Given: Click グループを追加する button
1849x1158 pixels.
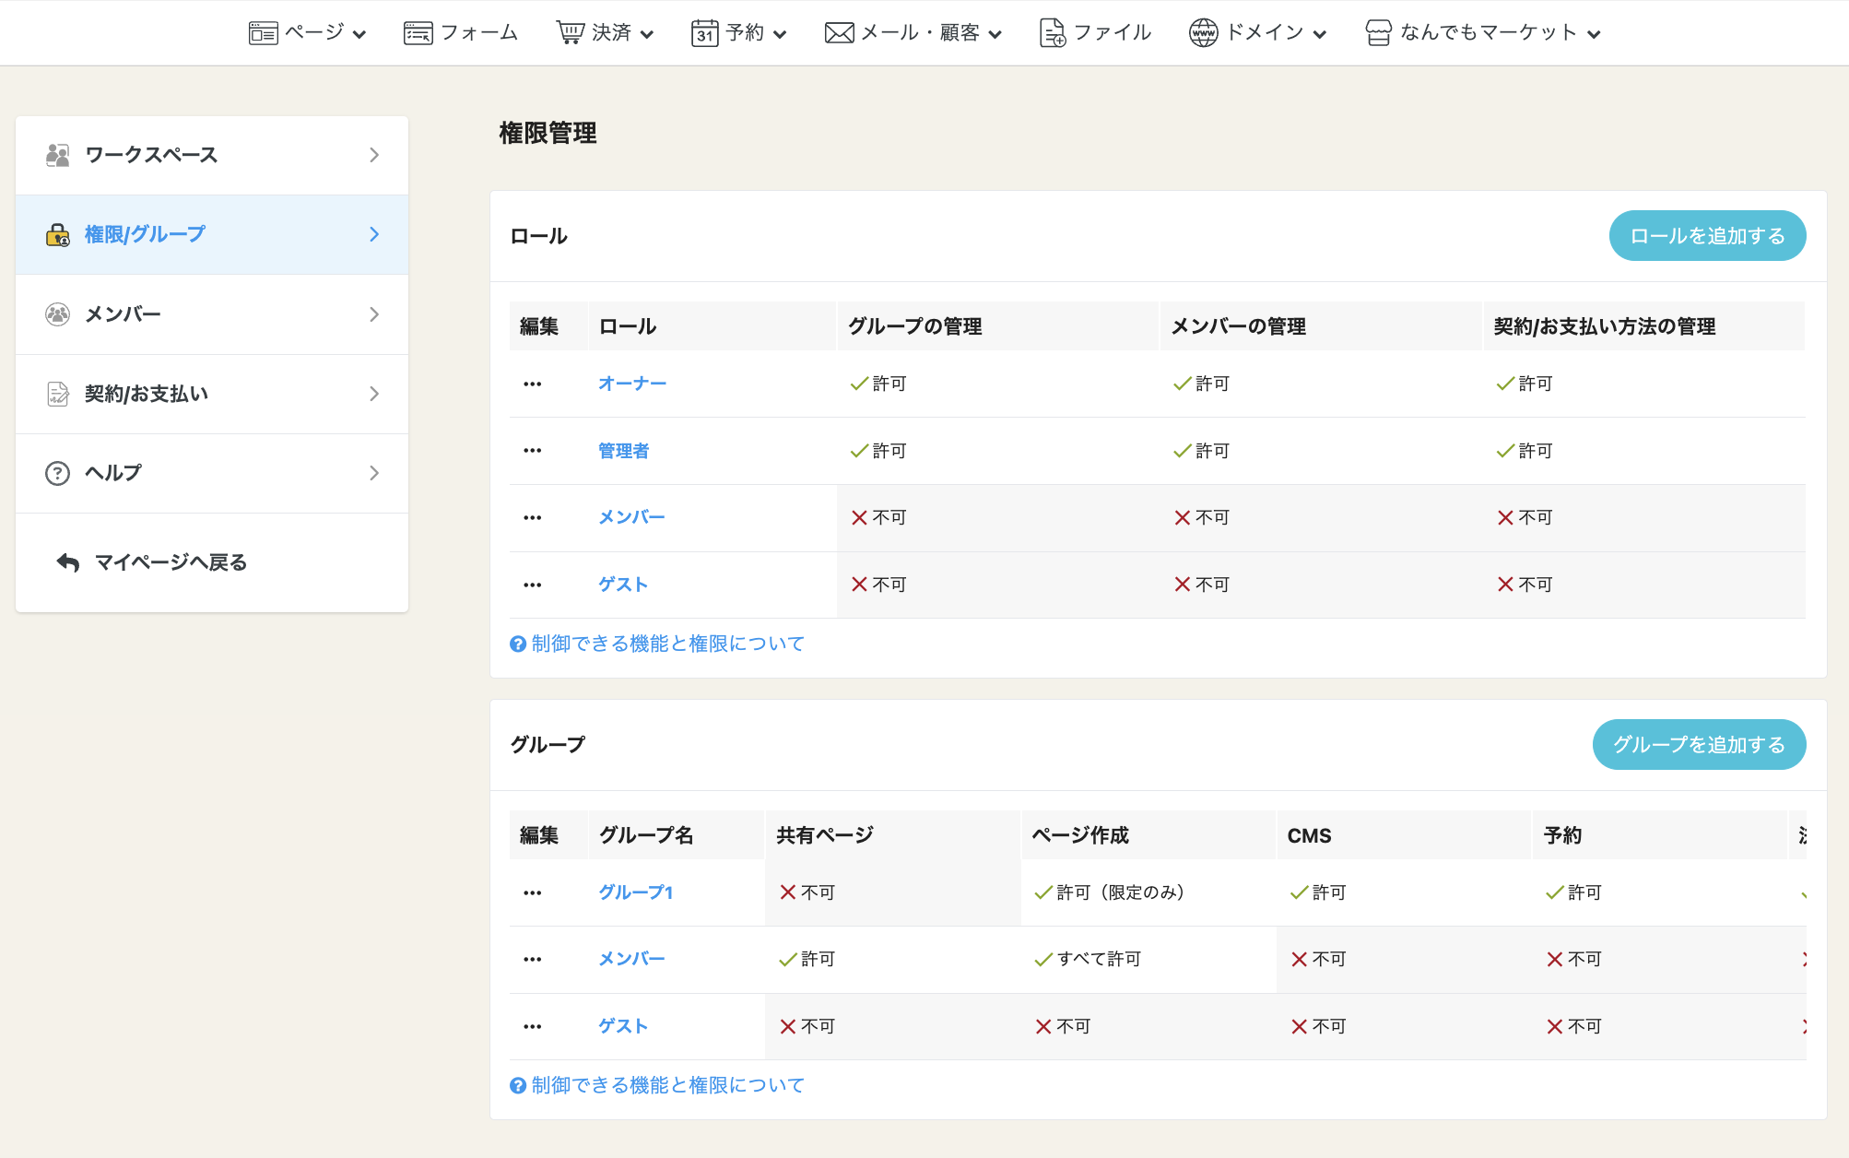Looking at the screenshot, I should (1699, 744).
